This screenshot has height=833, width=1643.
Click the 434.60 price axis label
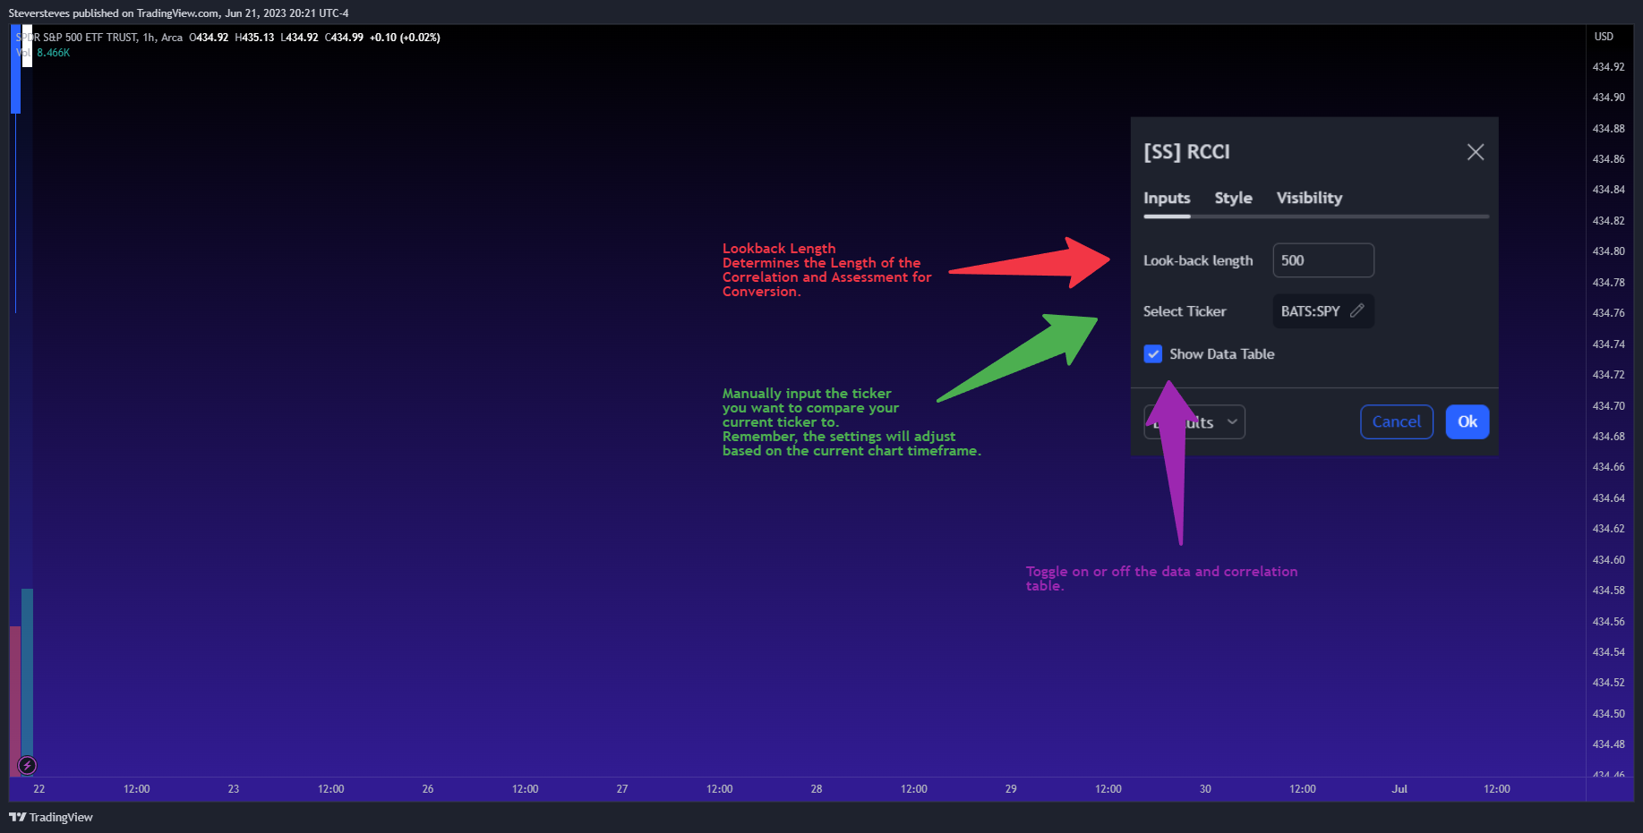(x=1608, y=560)
